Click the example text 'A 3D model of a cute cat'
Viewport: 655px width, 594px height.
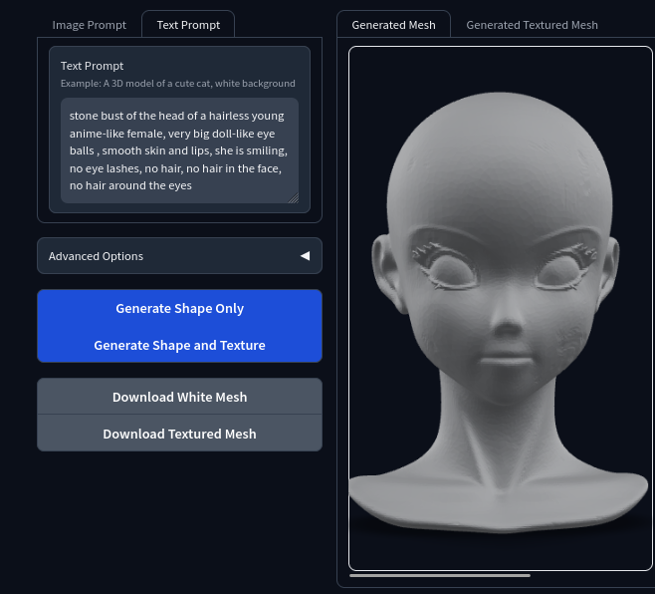point(156,84)
